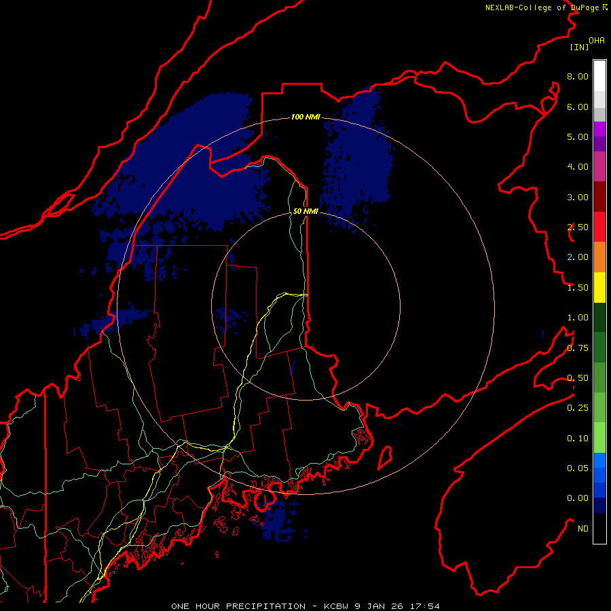Click the 0.75 legend label
This screenshot has width=611, height=611.
pos(578,348)
